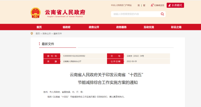The image size is (201, 107).
Task: Click the 索引号 label cell
Action: [x=52, y=56]
